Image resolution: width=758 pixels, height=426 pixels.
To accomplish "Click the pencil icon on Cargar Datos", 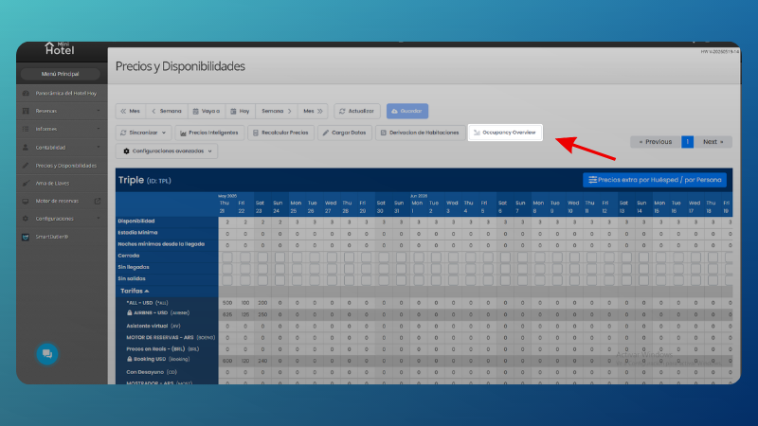I will pyautogui.click(x=326, y=133).
